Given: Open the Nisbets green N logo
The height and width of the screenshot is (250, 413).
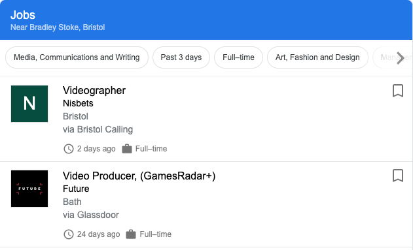Looking at the screenshot, I should (x=29, y=104).
